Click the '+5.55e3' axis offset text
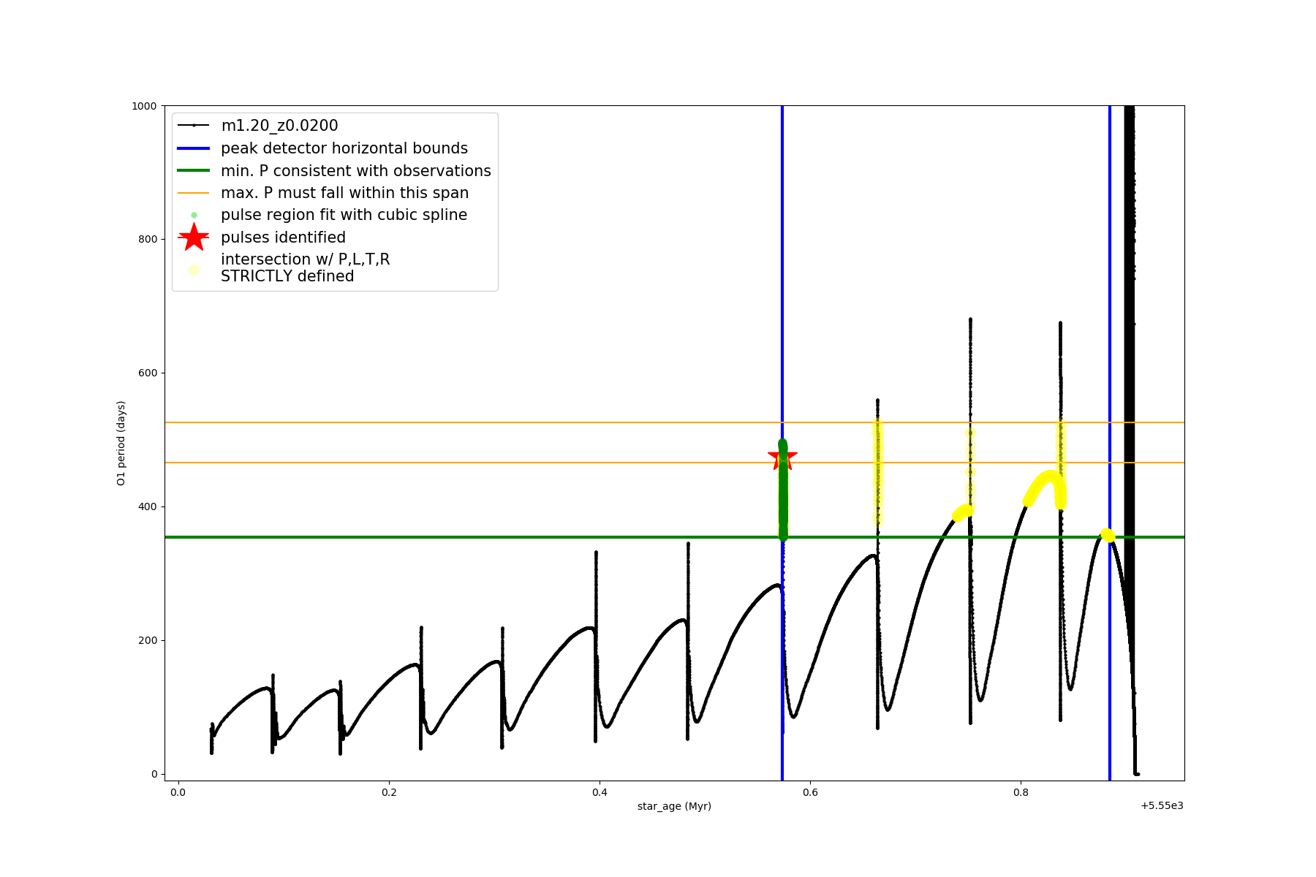Viewport: 1316px width, 877px height. point(1161,805)
